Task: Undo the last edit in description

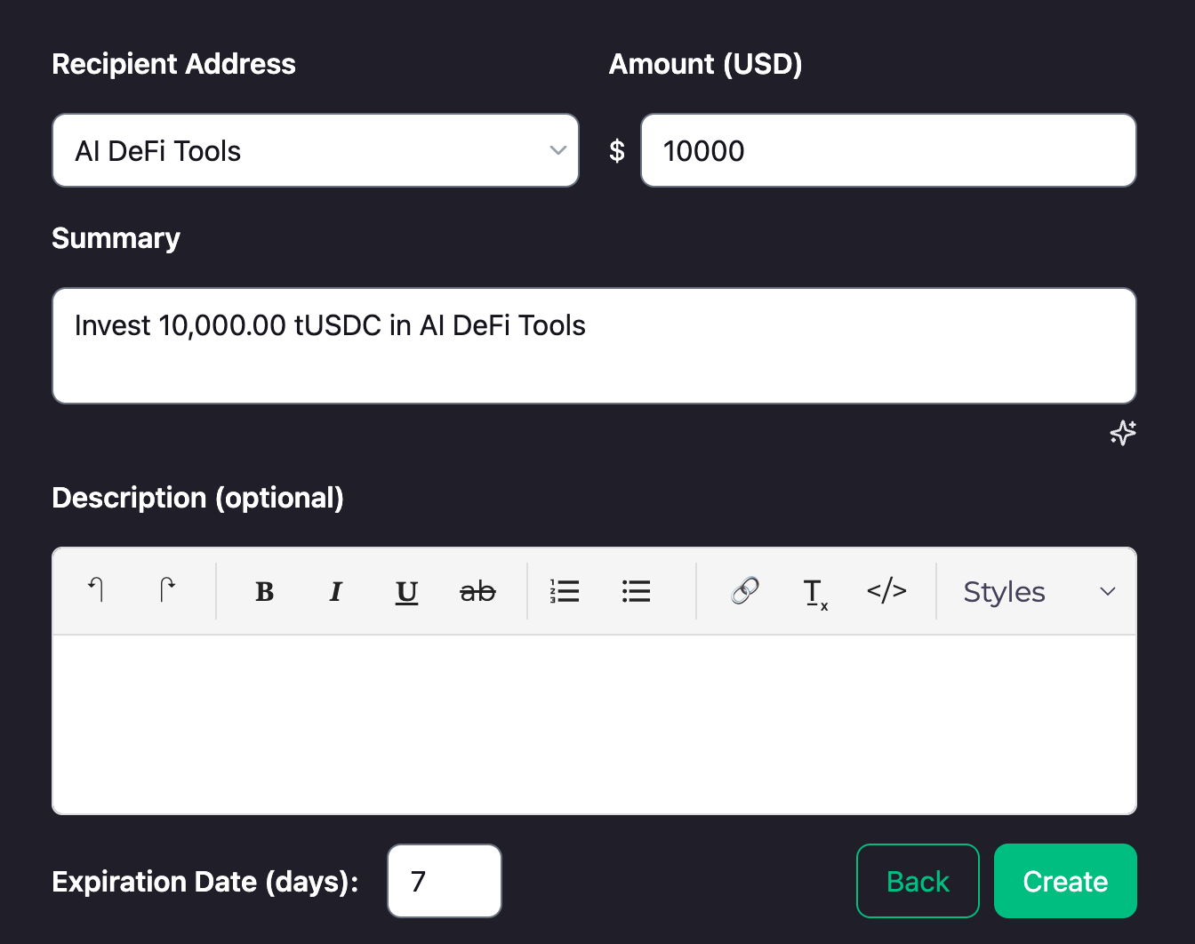Action: [96, 591]
